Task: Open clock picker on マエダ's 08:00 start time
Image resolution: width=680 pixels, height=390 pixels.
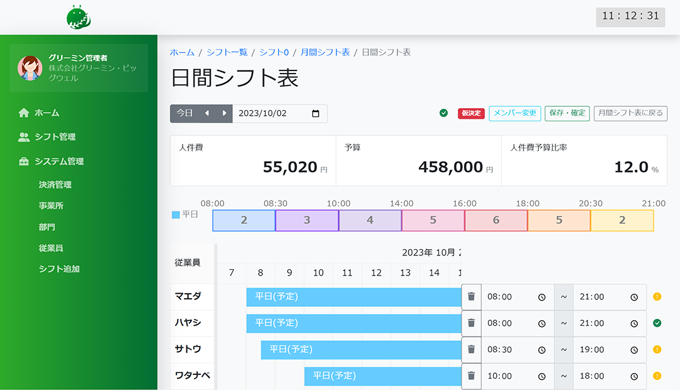Action: coord(541,298)
